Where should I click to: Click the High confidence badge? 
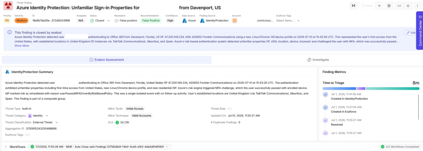tap(170, 21)
